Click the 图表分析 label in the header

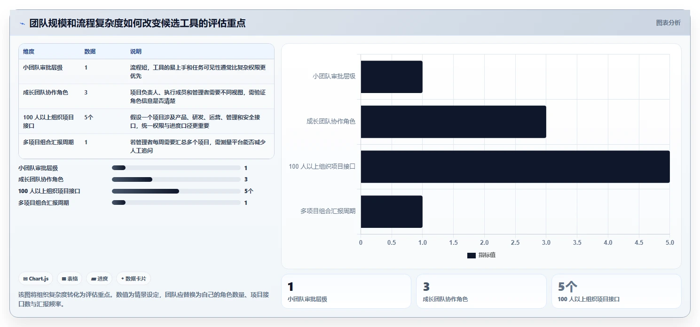click(668, 23)
